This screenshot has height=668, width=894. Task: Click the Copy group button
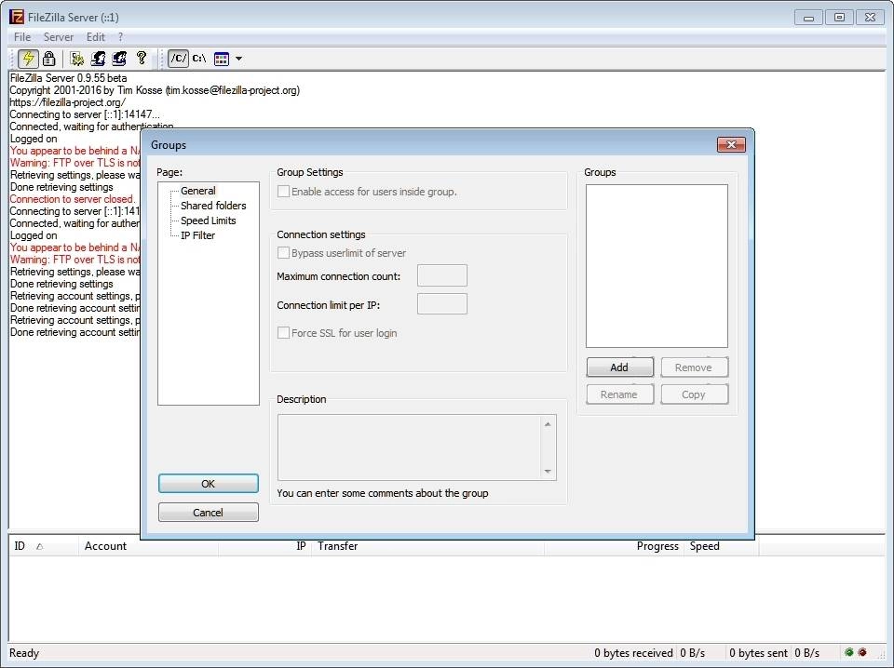[694, 394]
